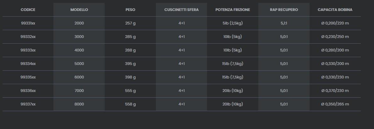Select product code 99331xx cell

tap(28, 23)
